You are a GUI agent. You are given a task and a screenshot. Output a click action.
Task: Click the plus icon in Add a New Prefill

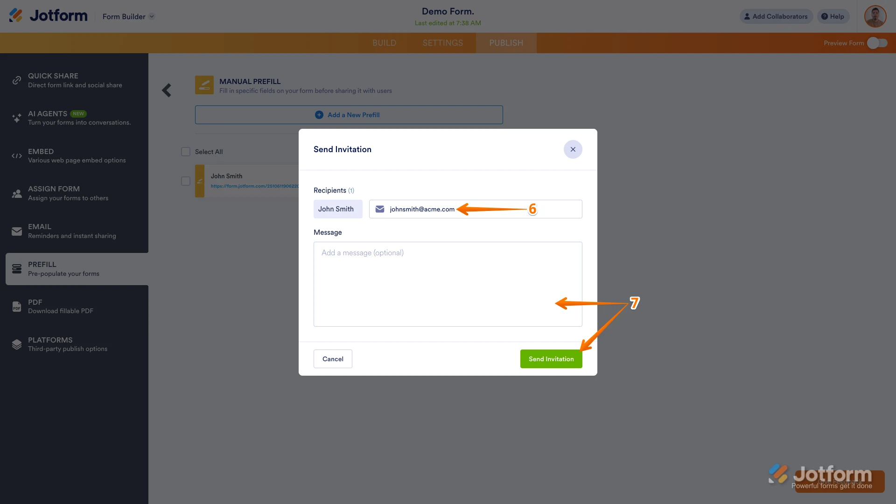tap(319, 115)
